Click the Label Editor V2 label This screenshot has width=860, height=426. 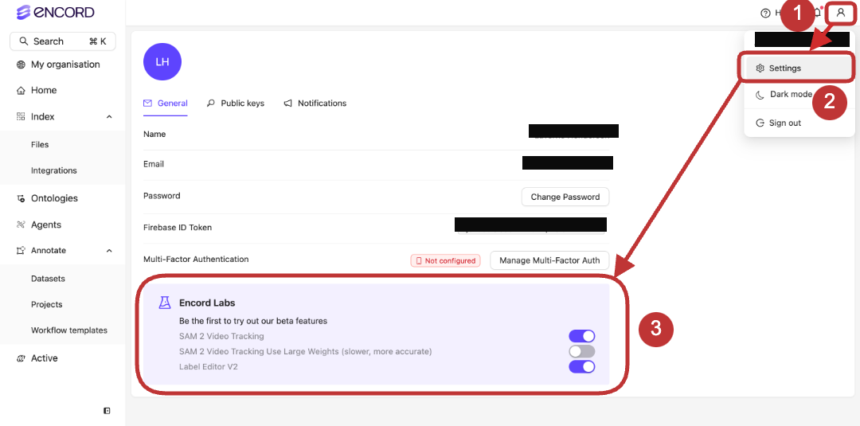(209, 367)
